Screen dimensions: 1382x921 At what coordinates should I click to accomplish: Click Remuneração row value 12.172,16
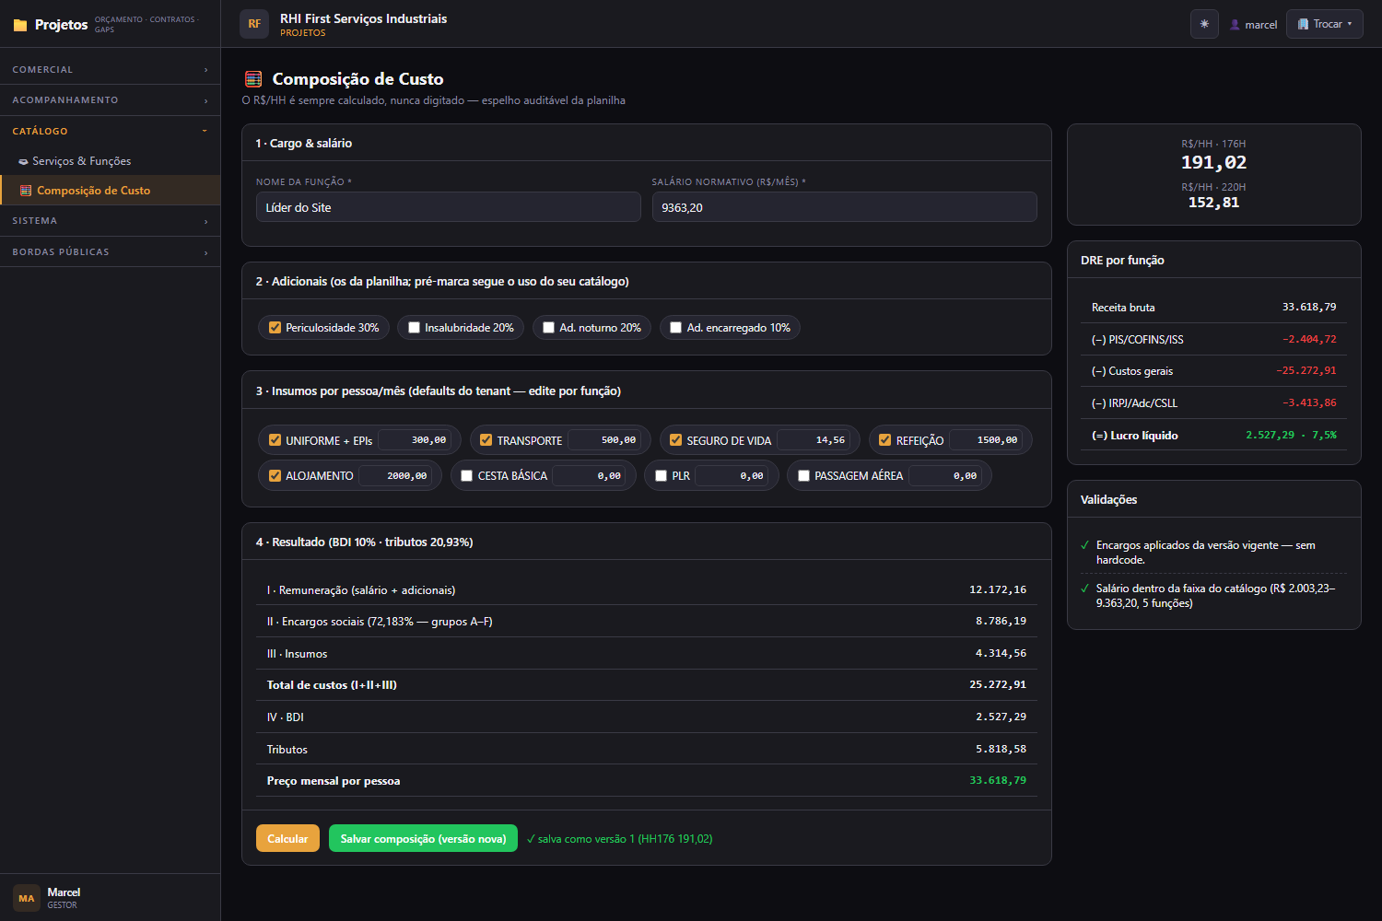pos(998,590)
